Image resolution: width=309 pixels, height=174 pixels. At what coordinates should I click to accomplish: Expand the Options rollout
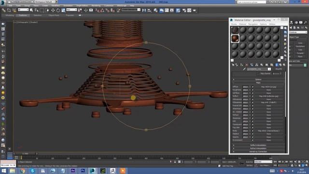tap(258, 79)
